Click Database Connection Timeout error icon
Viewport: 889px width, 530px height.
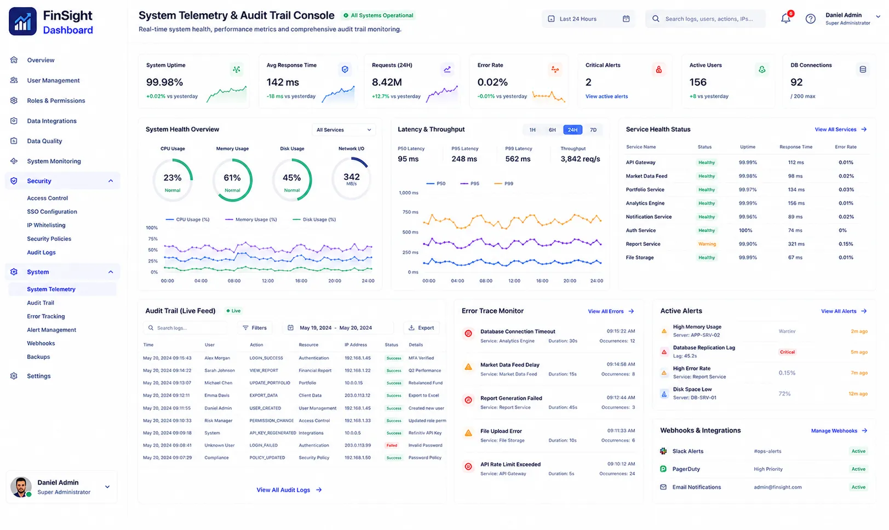468,333
